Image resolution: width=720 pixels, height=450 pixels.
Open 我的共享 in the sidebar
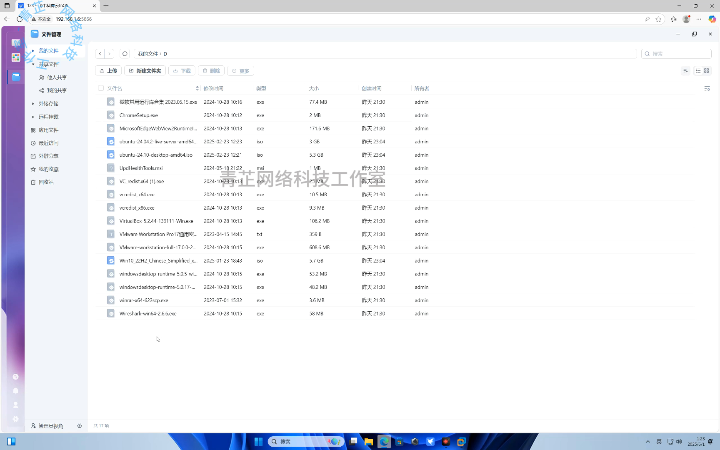pyautogui.click(x=57, y=90)
